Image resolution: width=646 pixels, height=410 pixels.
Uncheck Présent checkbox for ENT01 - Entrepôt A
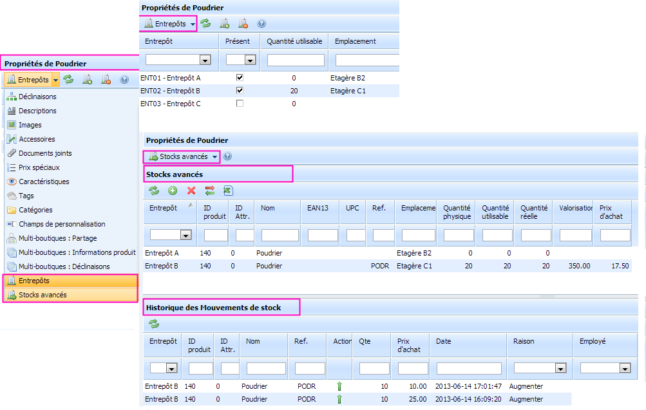coord(240,77)
